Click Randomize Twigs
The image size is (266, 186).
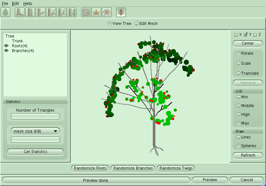pyautogui.click(x=176, y=168)
